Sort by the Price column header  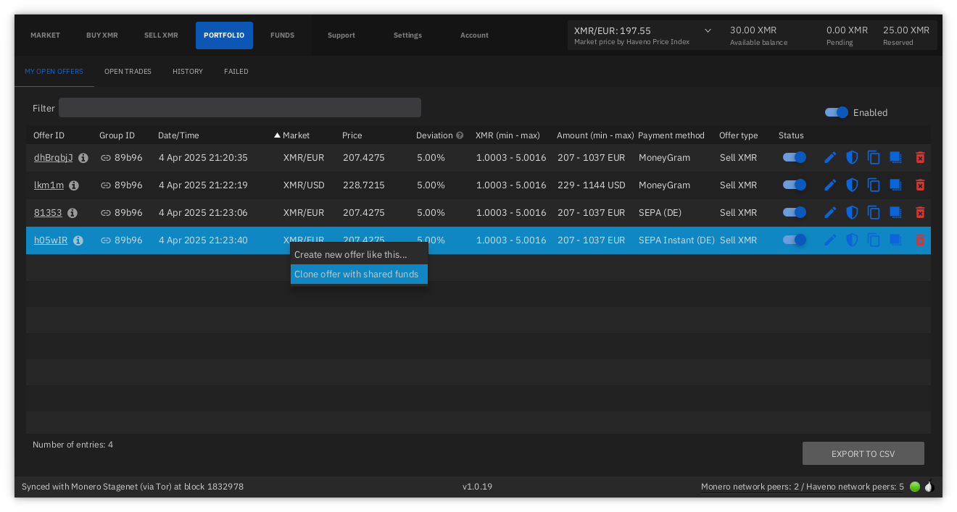[x=352, y=135]
